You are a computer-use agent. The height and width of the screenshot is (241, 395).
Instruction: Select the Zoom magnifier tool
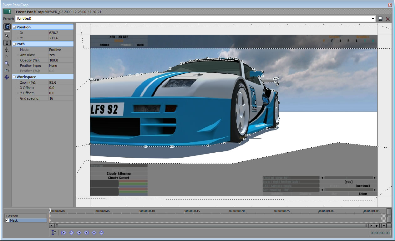(x=7, y=63)
